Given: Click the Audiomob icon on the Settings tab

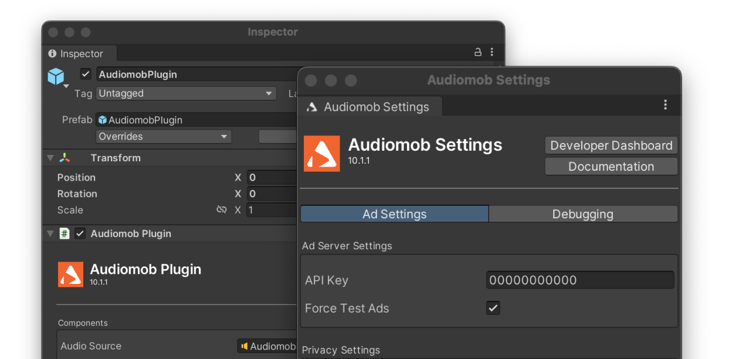Looking at the screenshot, I should point(312,107).
